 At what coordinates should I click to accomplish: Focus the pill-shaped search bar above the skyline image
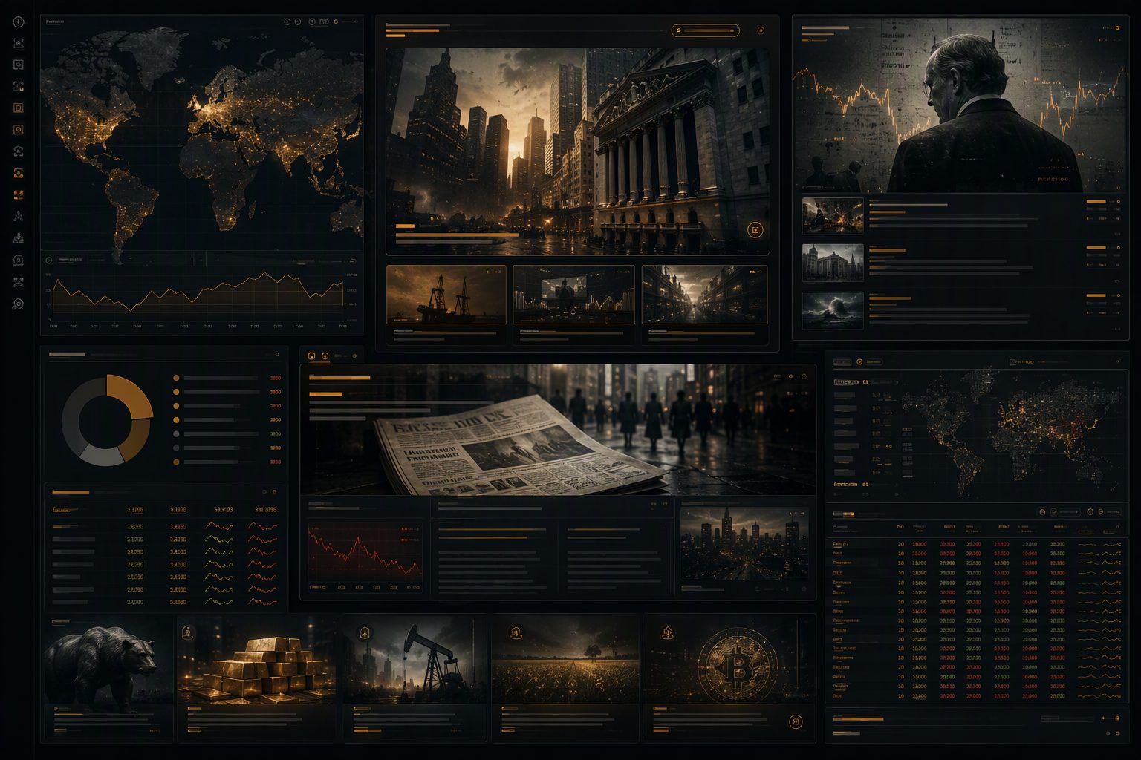[705, 30]
